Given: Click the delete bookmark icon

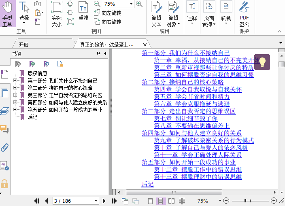Looking at the screenshot, I should tap(18, 64).
